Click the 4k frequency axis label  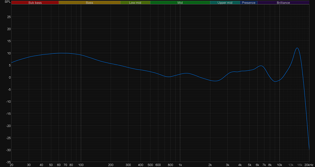click(x=240, y=165)
